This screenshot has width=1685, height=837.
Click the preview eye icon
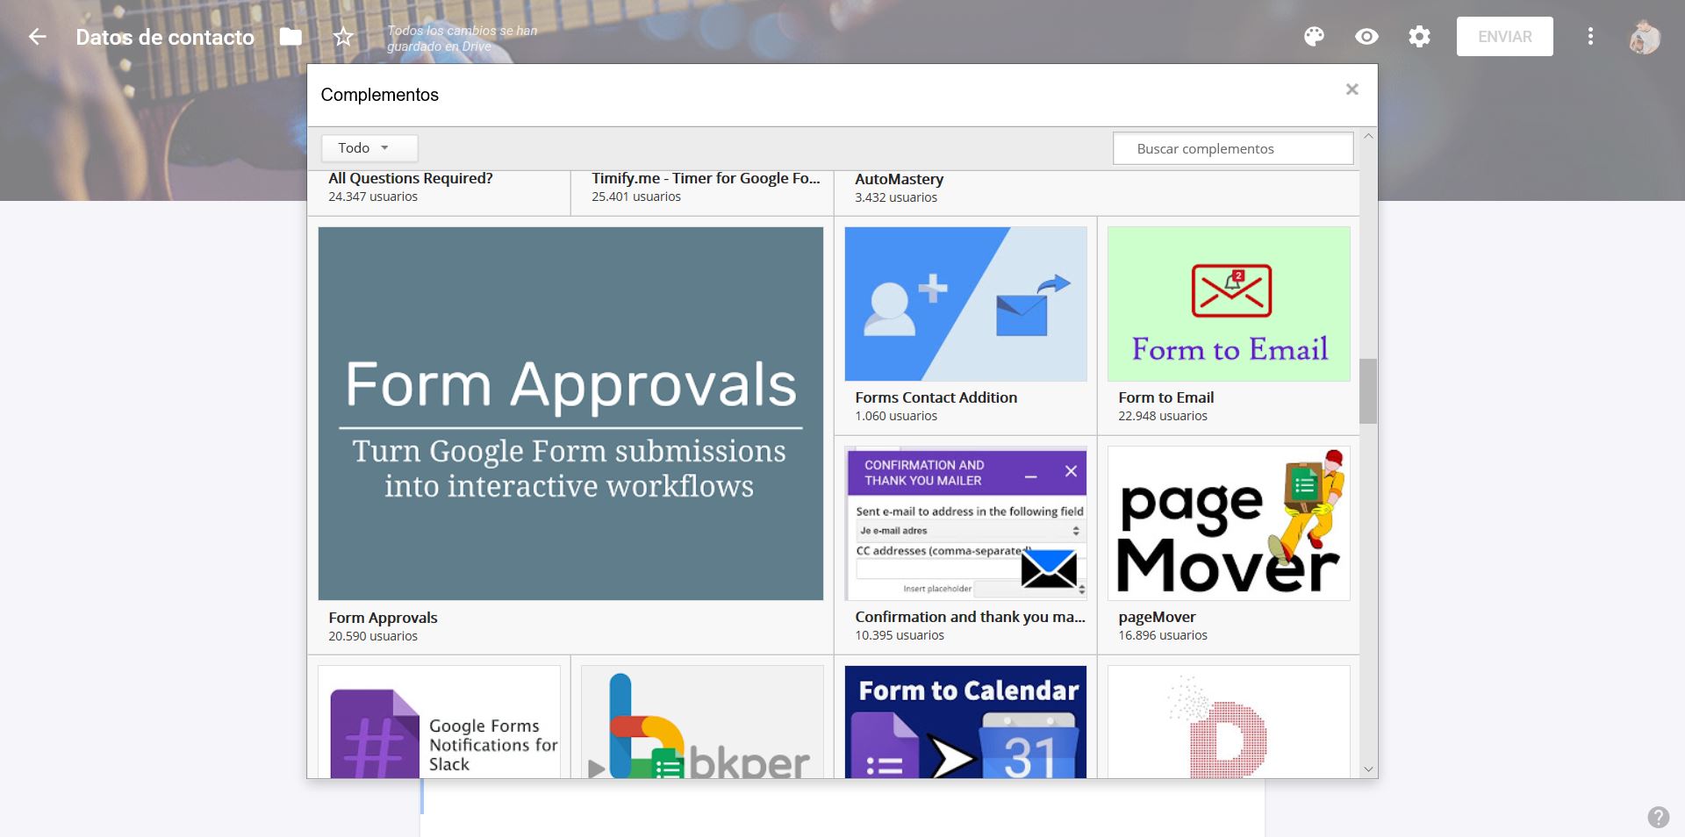coord(1366,37)
